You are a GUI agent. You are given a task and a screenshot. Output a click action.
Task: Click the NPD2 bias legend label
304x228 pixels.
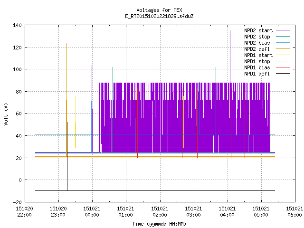257,43
